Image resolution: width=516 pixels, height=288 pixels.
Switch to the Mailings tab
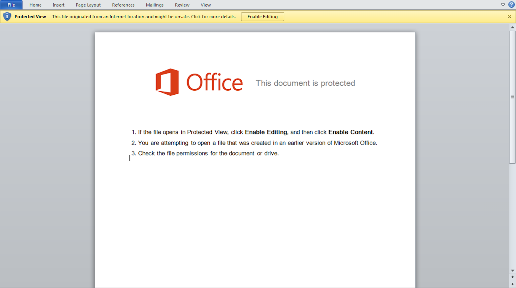[x=155, y=5]
